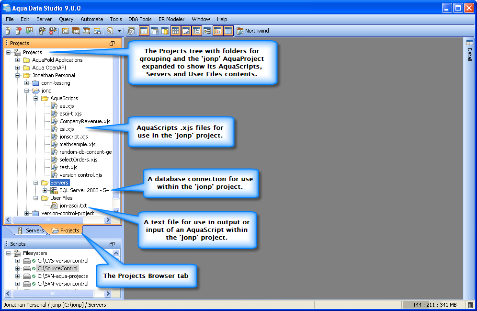Open the dropdown arrow beside script icon
The image size is (477, 311).
[x=119, y=31]
